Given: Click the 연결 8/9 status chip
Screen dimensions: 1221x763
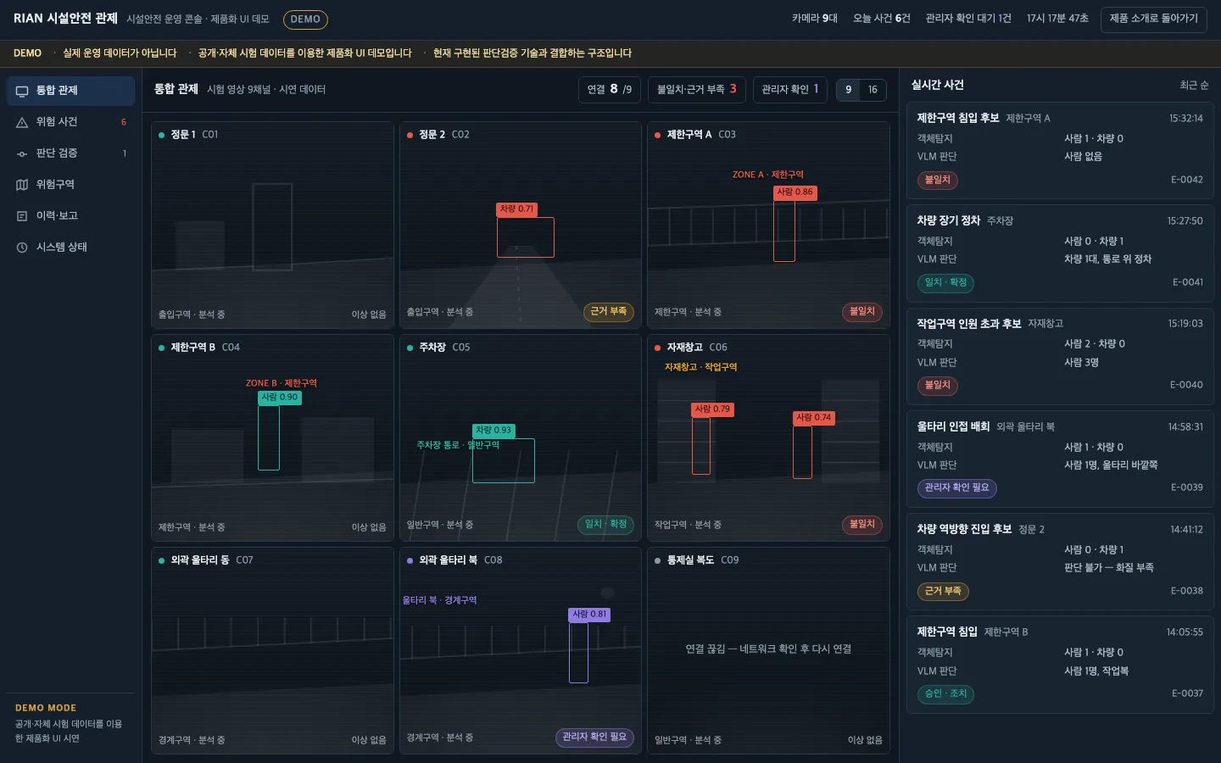Looking at the screenshot, I should [610, 90].
